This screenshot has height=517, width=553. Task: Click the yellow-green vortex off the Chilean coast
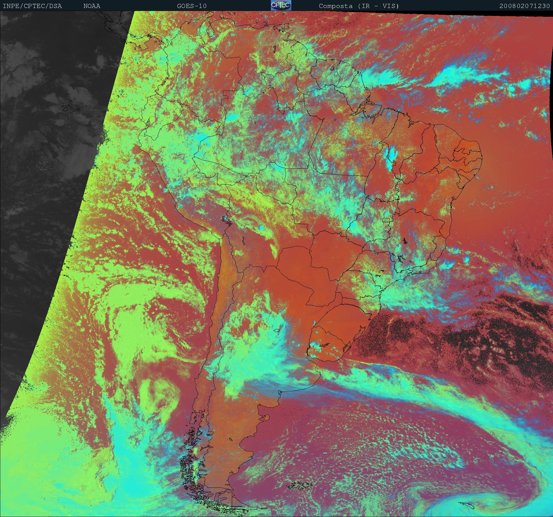tap(157, 393)
